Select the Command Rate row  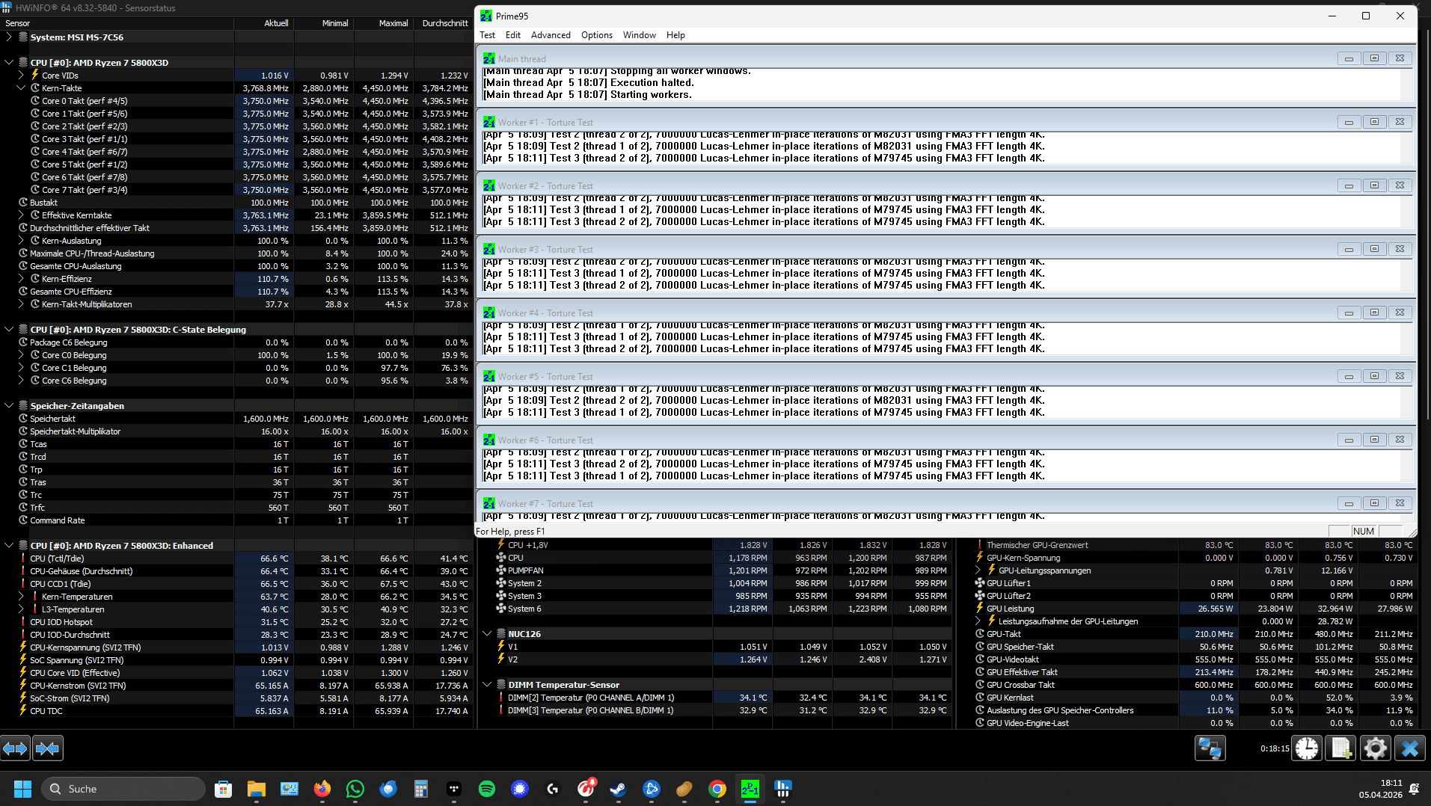(x=236, y=520)
